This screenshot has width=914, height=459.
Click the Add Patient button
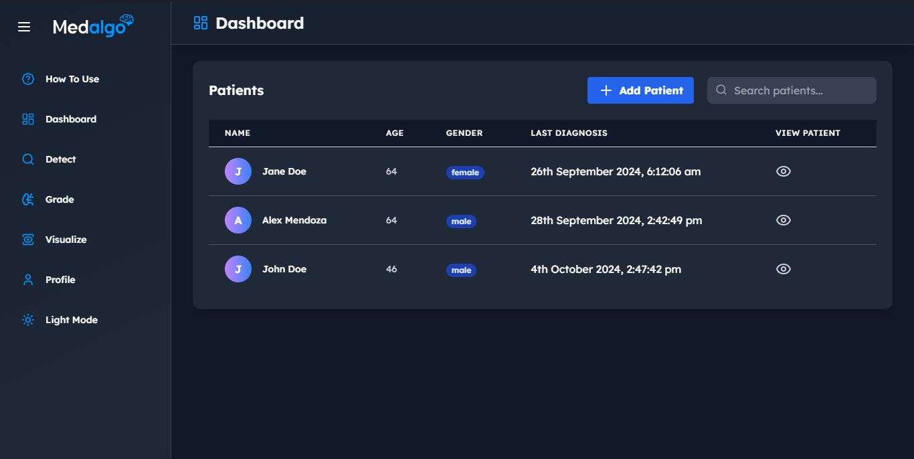click(x=640, y=90)
